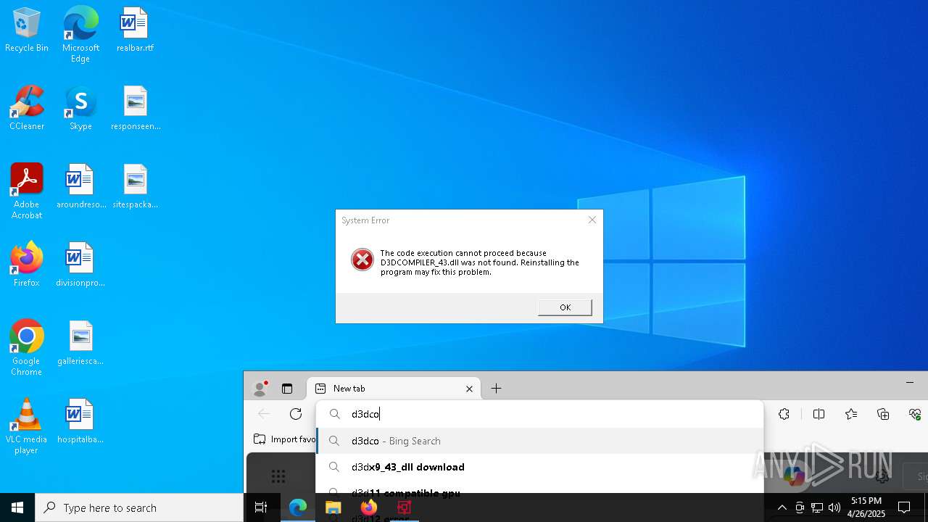
Task: Toggle Edge split screen
Action: [x=819, y=414]
